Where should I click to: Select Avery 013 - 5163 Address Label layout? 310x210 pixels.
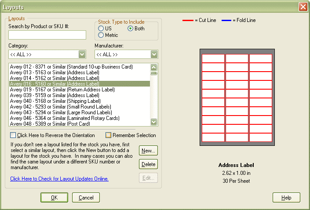[x=80, y=72]
